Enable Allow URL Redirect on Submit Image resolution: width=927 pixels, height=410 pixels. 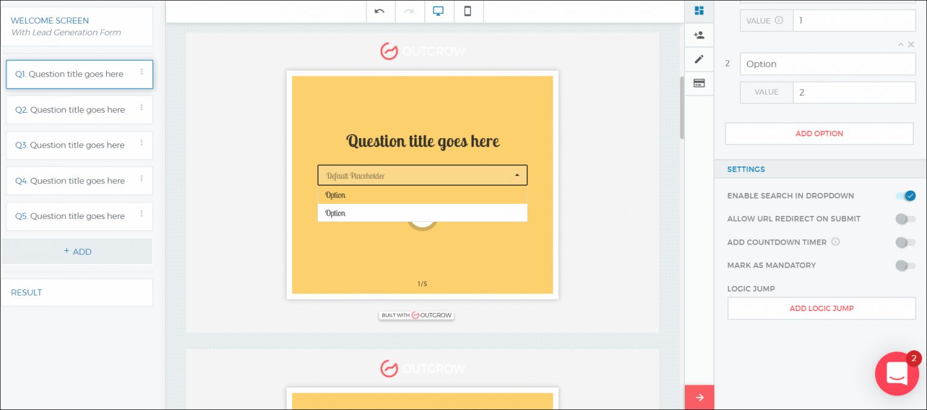point(905,219)
